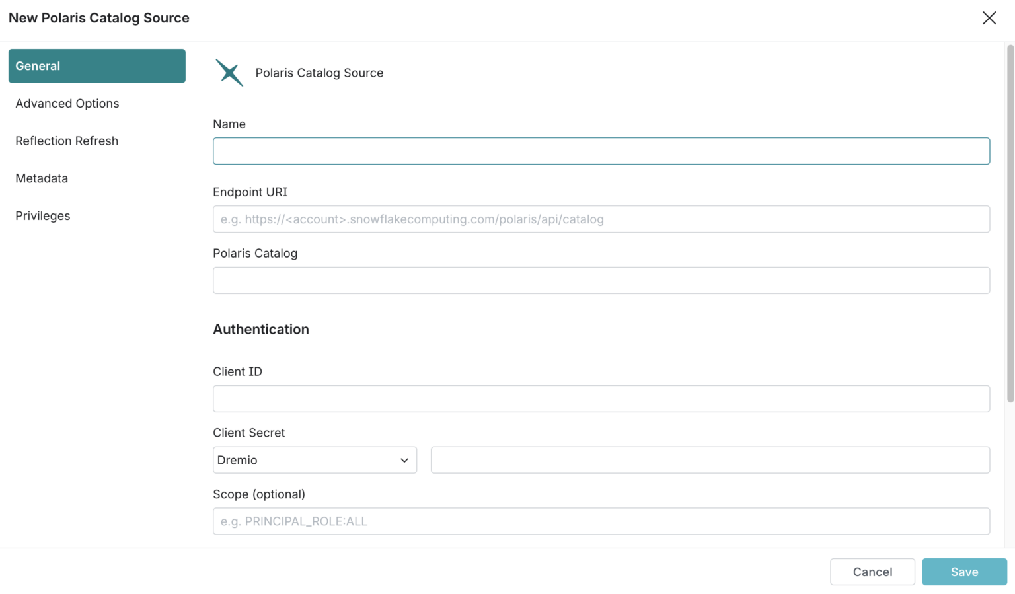
Task: Click the Cancel button
Action: pos(872,572)
